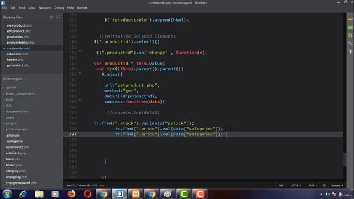Viewport: 354px width, 199px height.
Task: Open XAMPP control panel taskbar icon
Action: tap(136, 194)
